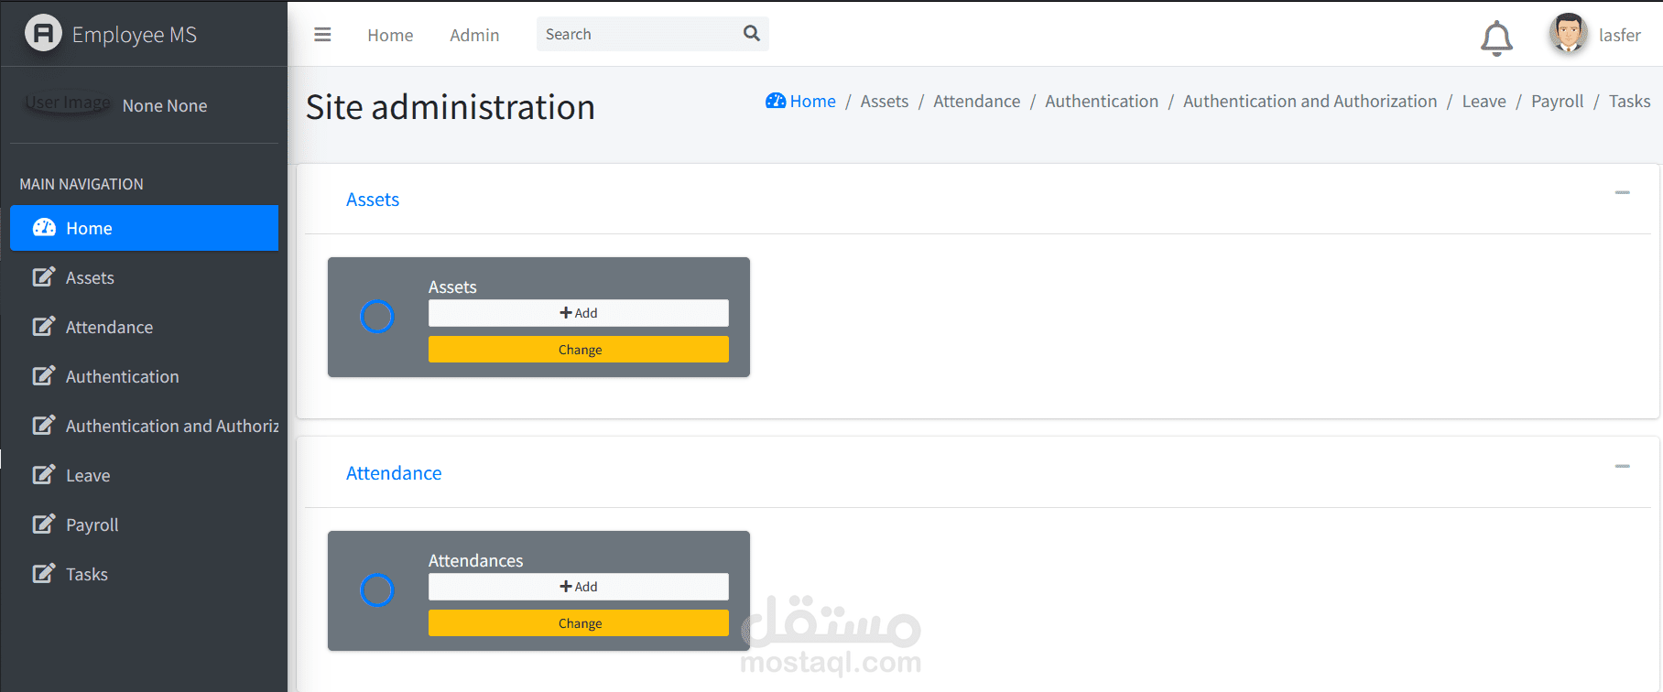Collapse the Attendance panel with the minus icon
The height and width of the screenshot is (692, 1663).
[1623, 466]
